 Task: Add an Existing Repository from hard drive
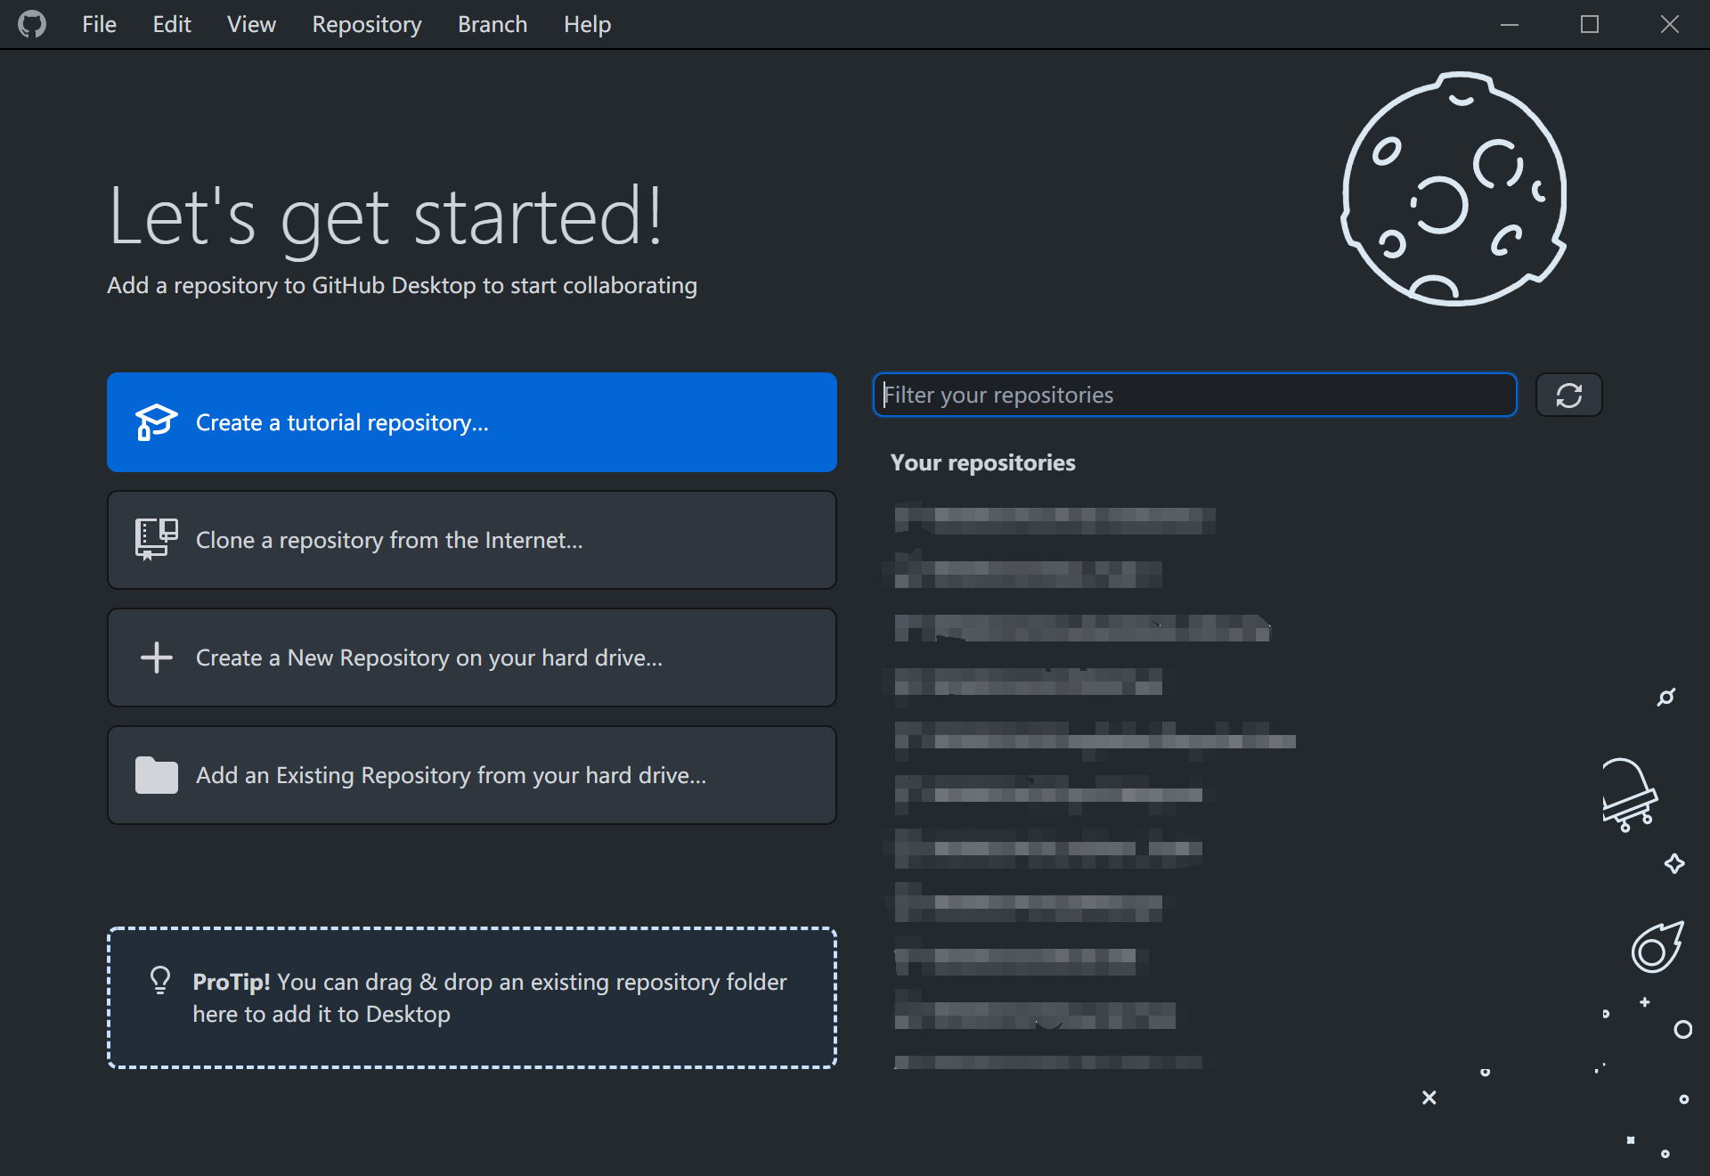click(x=472, y=775)
